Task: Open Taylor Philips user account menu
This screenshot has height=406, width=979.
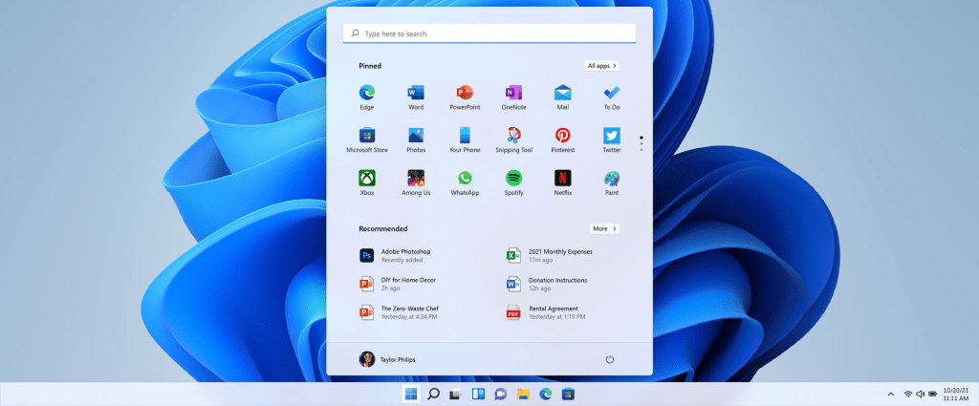Action: tap(387, 359)
